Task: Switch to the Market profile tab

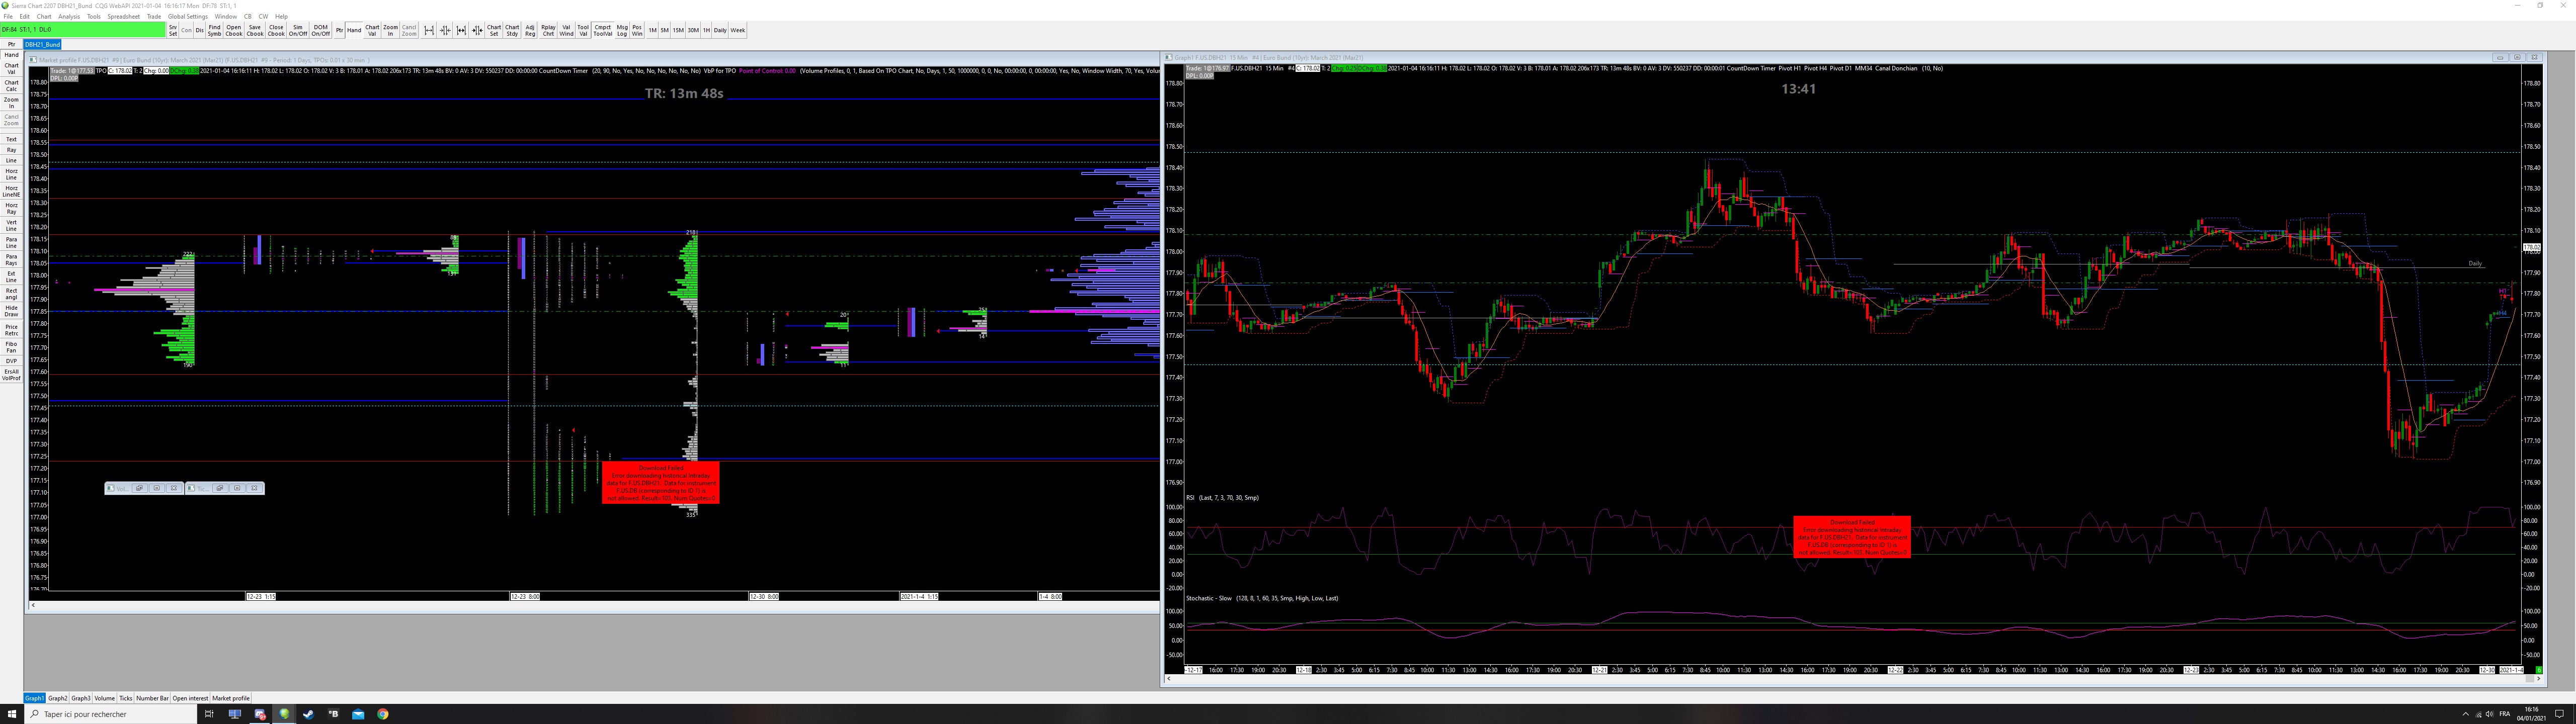Action: [x=231, y=698]
